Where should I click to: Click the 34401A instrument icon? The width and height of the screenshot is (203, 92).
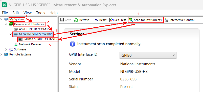click(x=20, y=39)
